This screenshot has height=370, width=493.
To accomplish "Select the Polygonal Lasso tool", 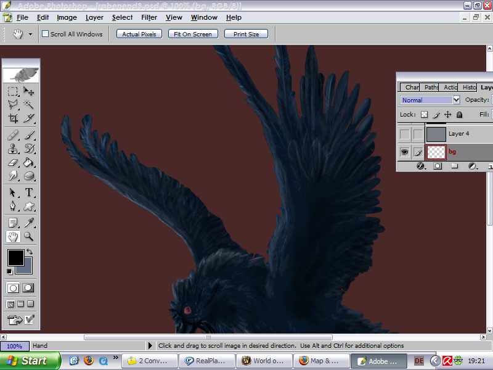I will (x=12, y=104).
